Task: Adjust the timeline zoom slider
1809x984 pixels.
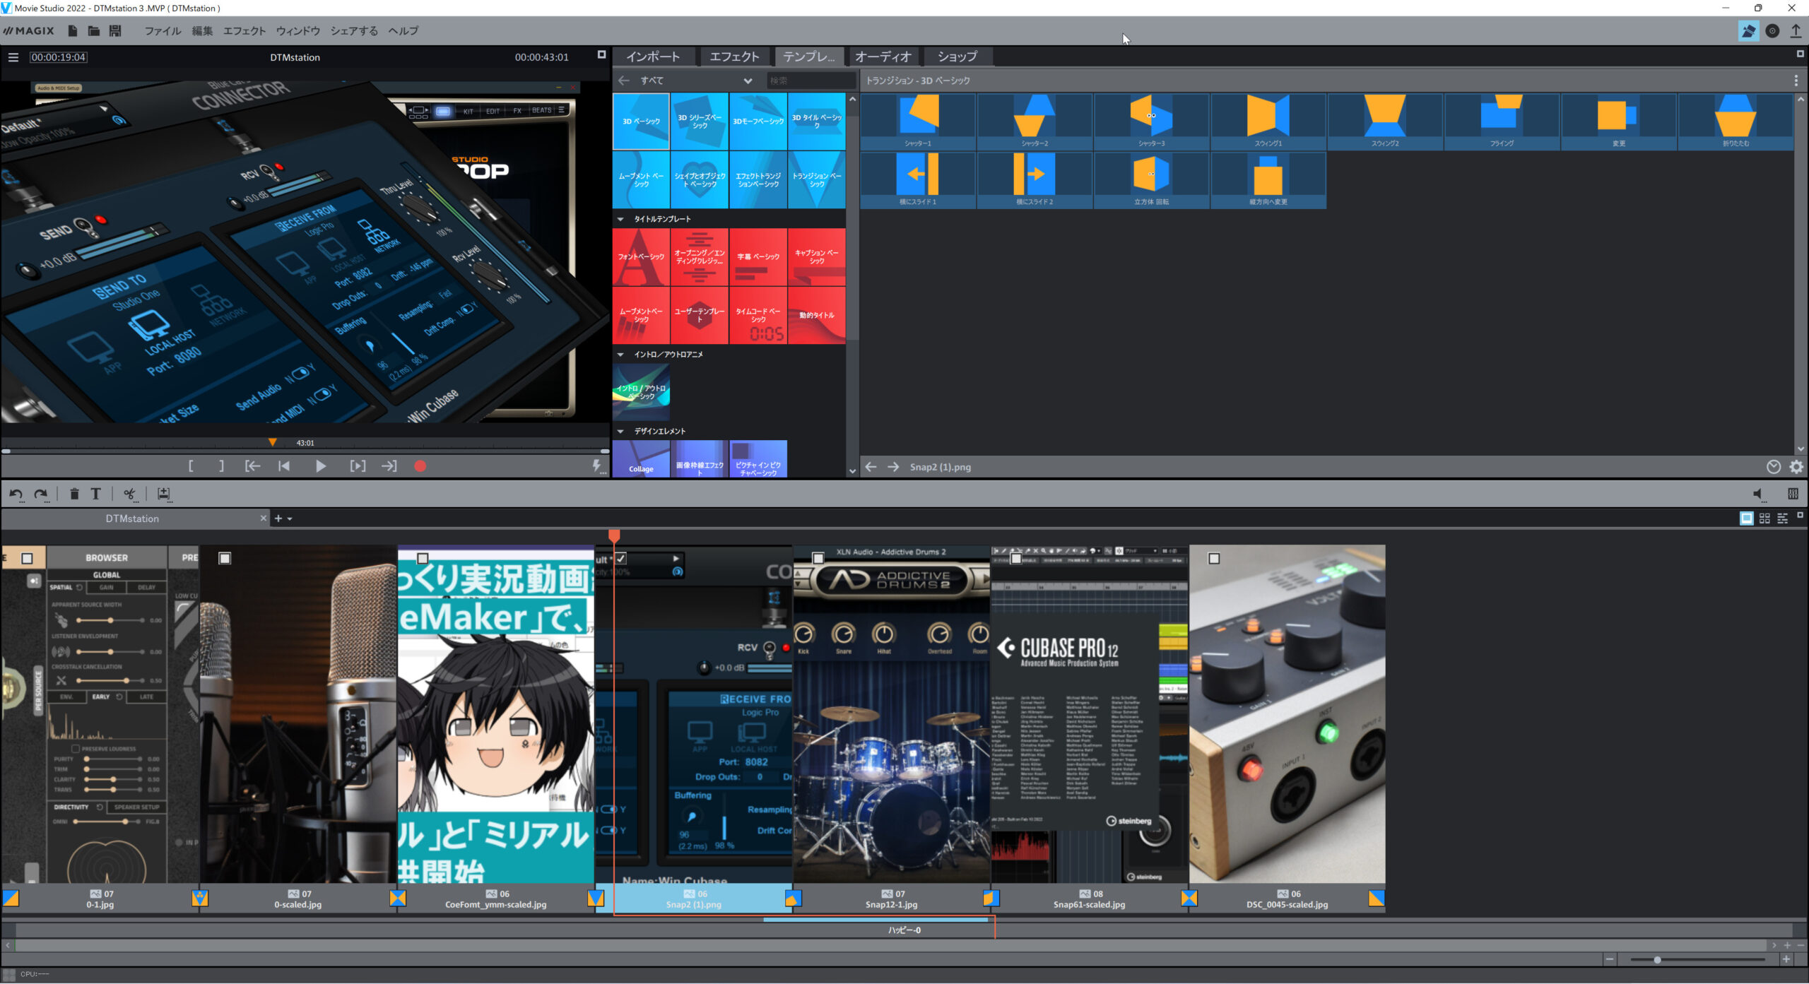Action: coord(1657,959)
